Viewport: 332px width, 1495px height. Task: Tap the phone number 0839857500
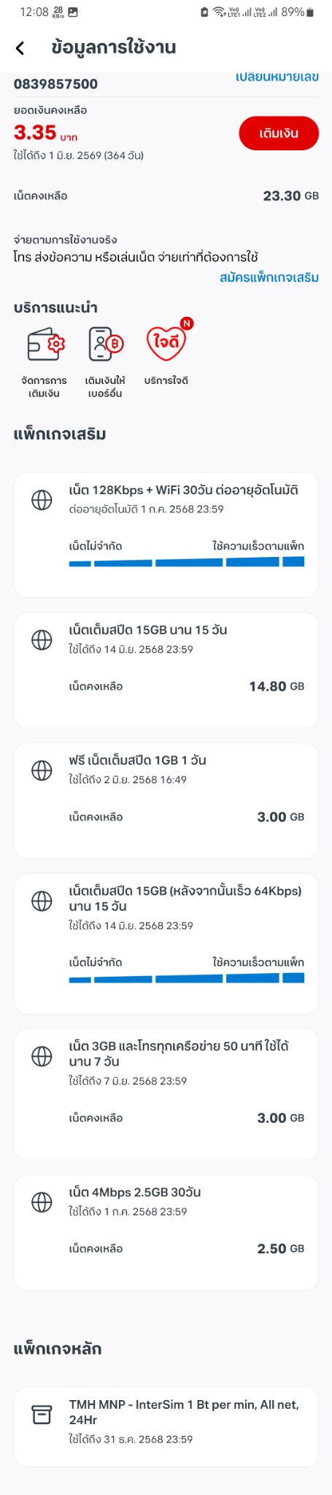coord(55,84)
